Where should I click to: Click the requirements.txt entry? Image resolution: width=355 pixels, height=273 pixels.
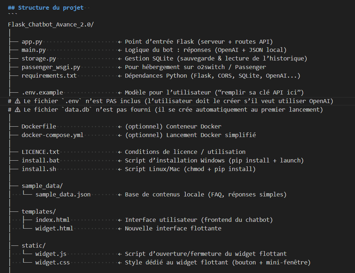[49, 75]
